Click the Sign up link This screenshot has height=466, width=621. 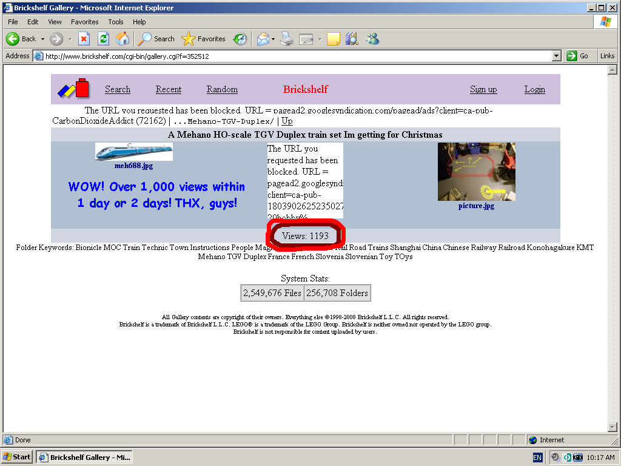click(483, 89)
